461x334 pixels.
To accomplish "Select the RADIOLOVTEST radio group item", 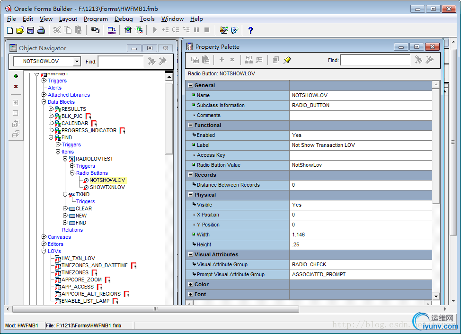I will point(94,159).
